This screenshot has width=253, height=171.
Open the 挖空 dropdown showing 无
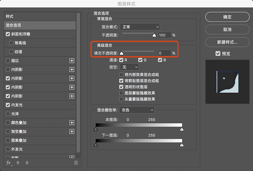[129, 67]
